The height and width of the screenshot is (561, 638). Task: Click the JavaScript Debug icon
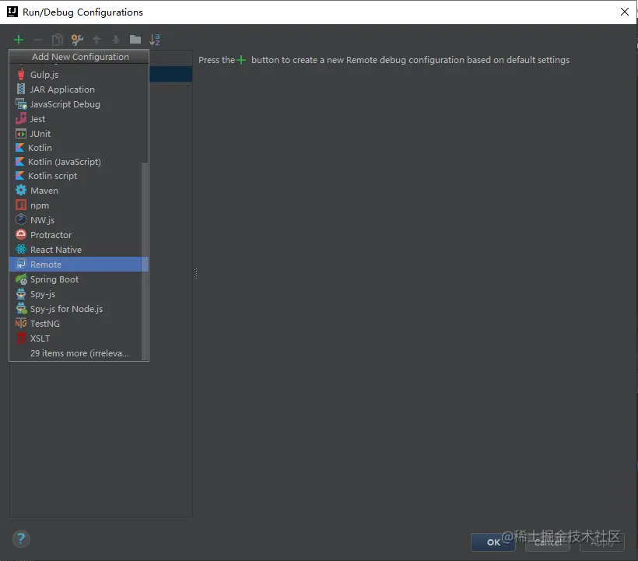click(21, 104)
